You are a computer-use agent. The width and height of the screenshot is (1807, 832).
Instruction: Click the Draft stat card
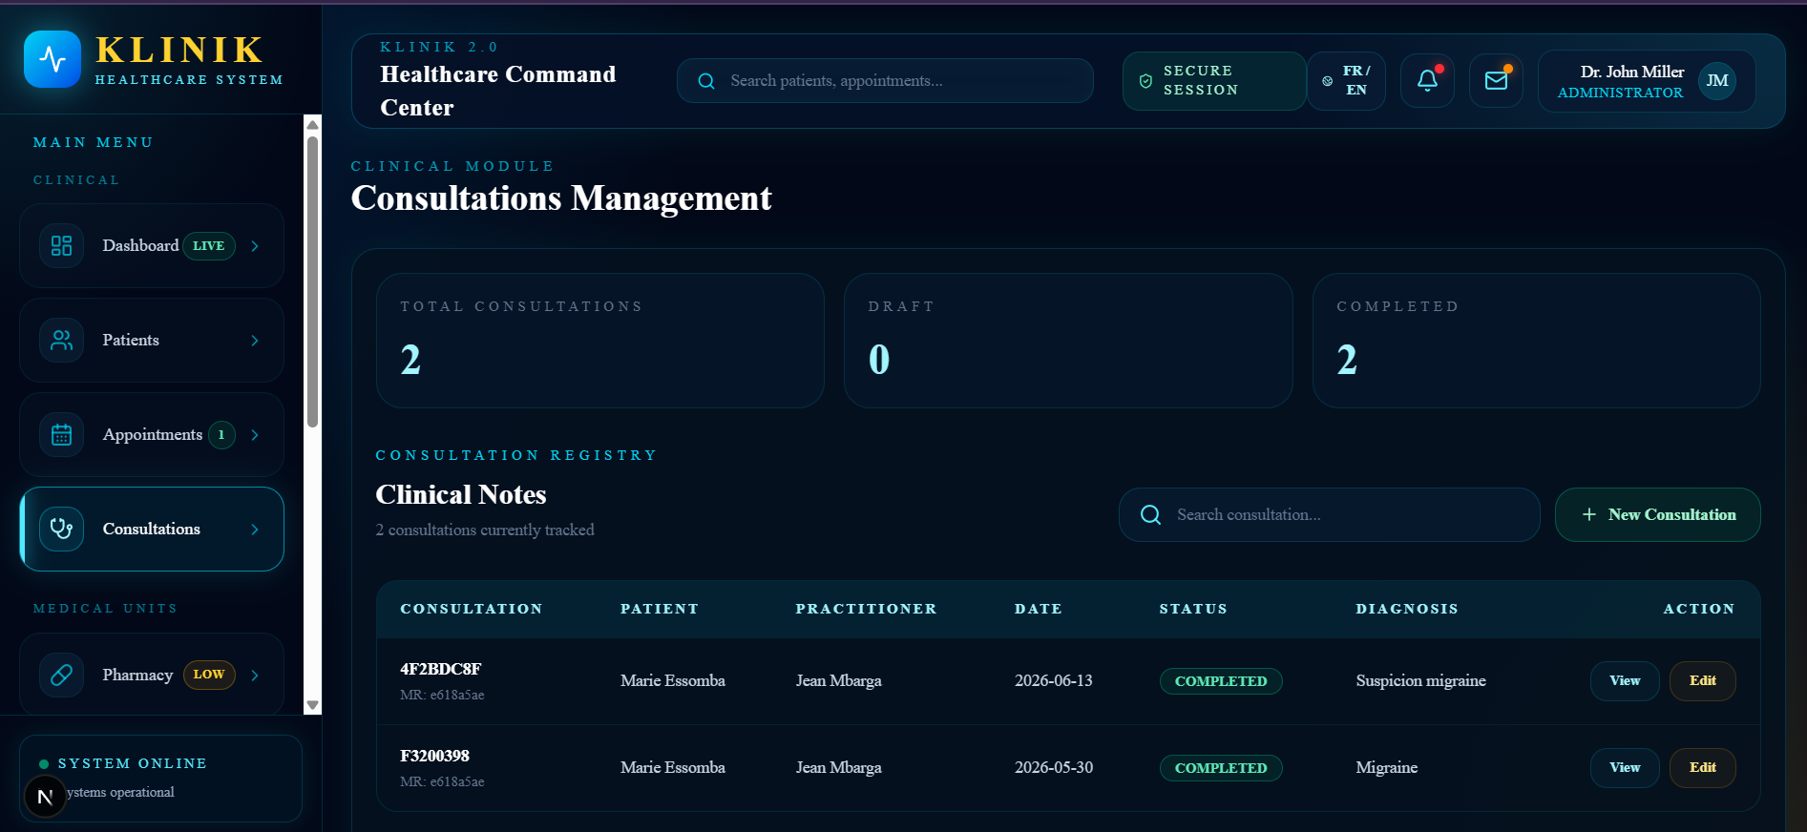tap(1068, 341)
